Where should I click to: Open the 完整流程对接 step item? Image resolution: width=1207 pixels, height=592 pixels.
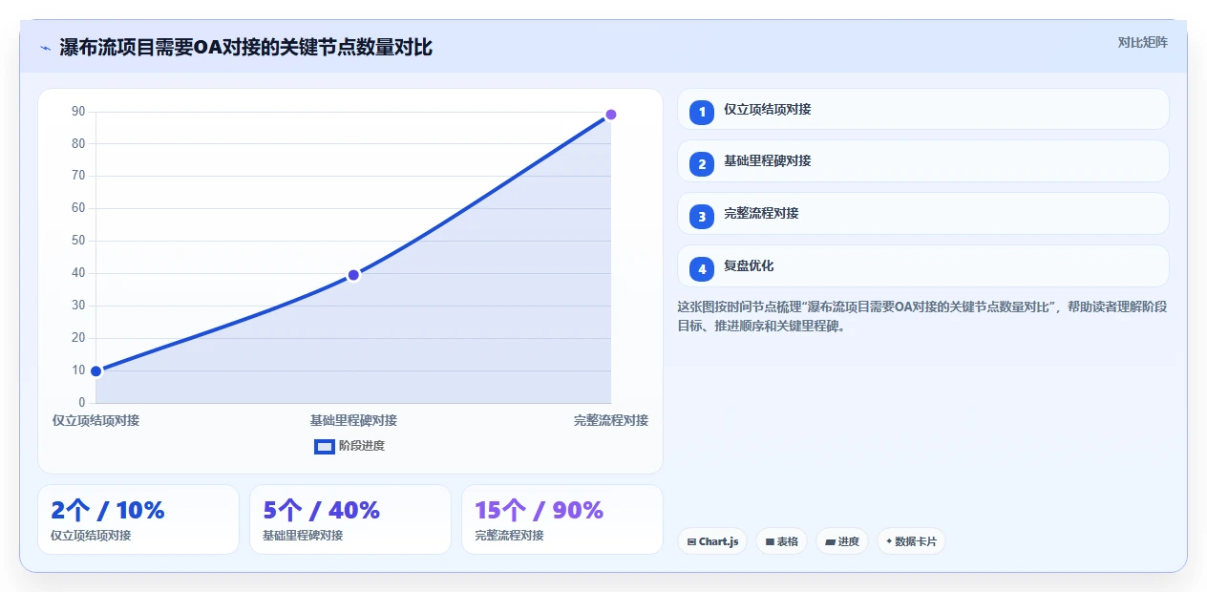pyautogui.click(x=923, y=214)
